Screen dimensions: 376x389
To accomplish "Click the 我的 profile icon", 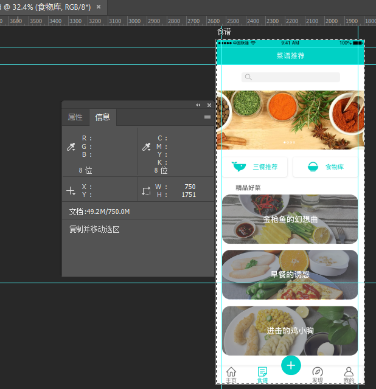I will point(349,372).
